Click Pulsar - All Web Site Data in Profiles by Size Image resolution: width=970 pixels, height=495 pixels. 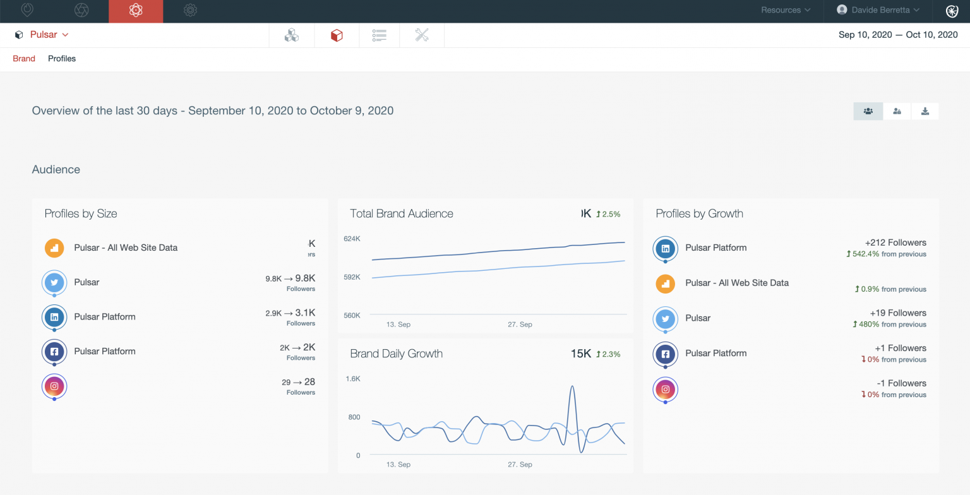click(x=126, y=247)
